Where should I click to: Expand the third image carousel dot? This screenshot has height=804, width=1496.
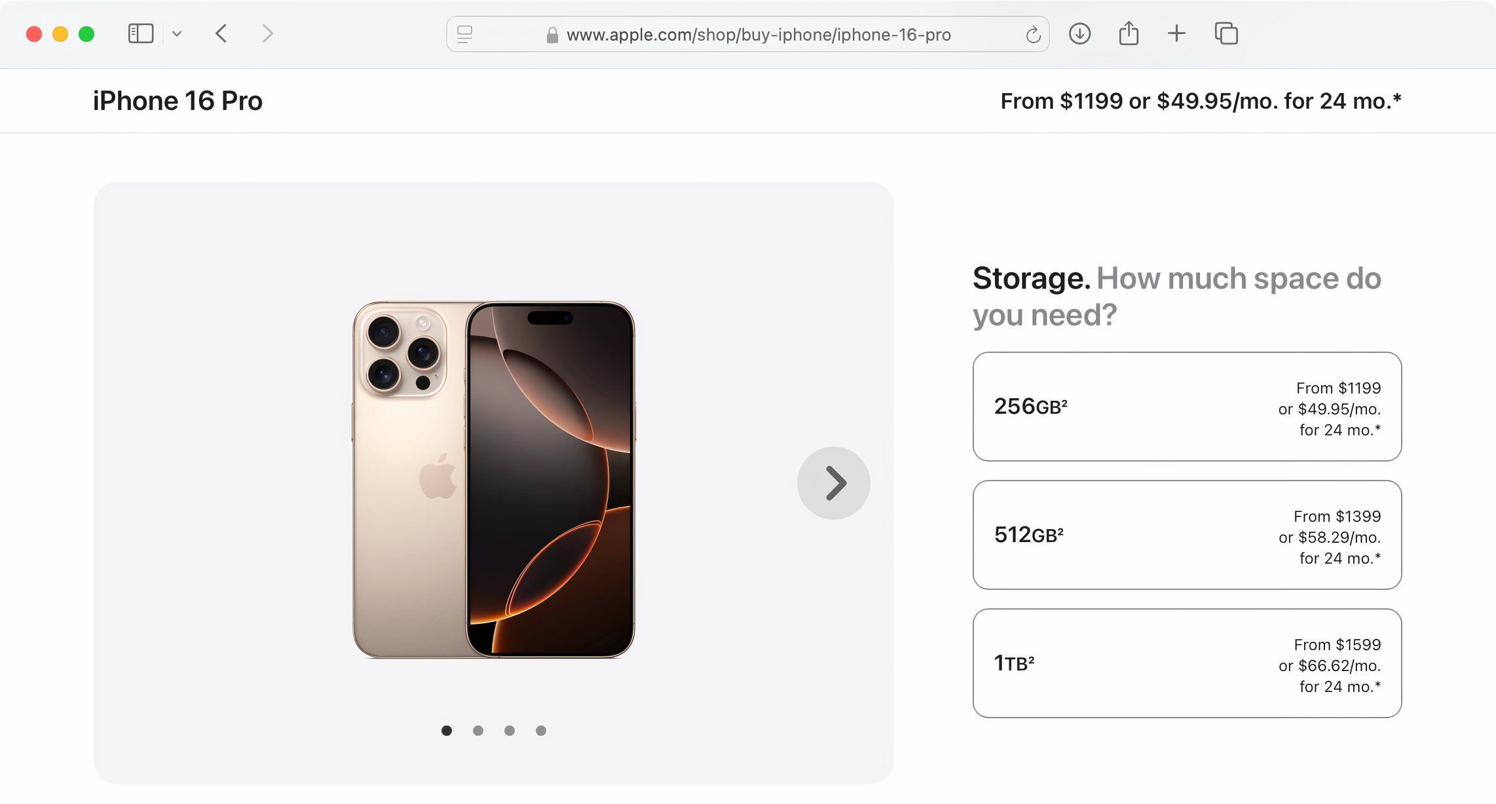[x=509, y=730]
